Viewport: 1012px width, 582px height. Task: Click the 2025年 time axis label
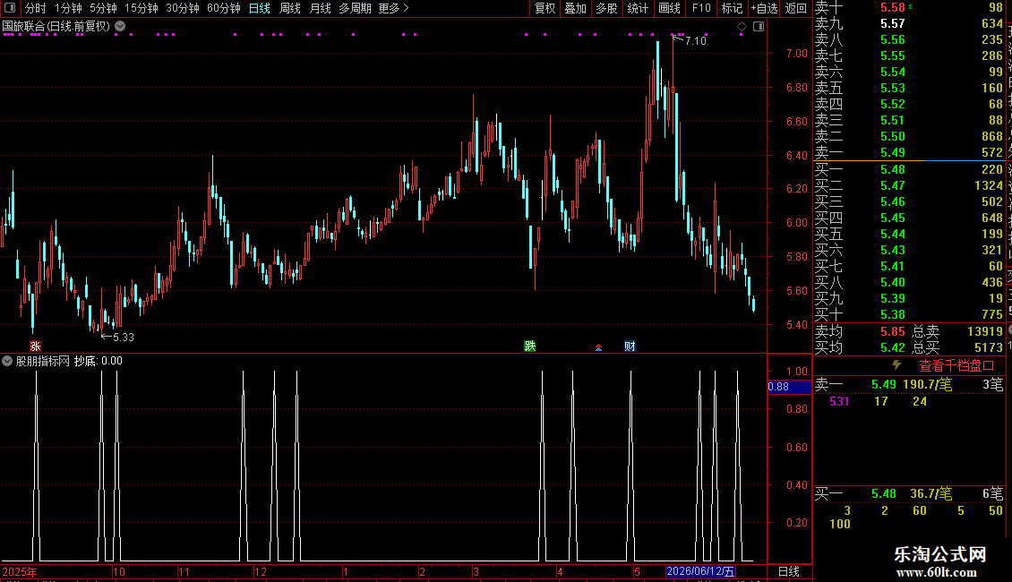point(20,571)
